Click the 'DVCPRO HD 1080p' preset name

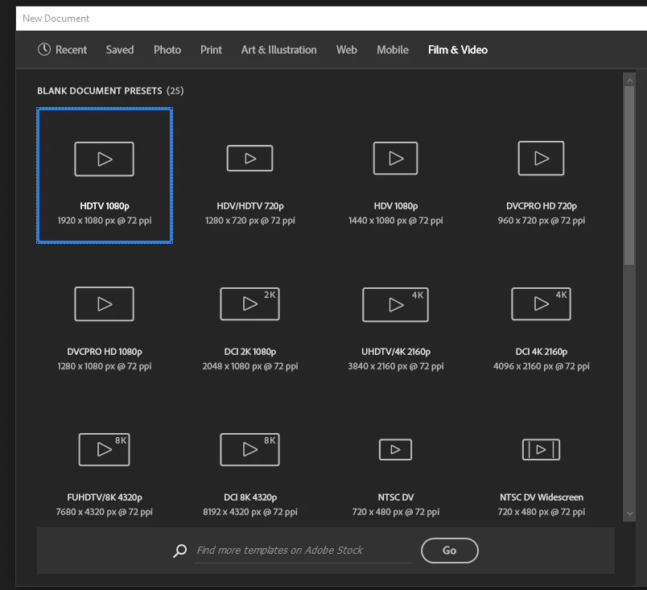click(105, 352)
